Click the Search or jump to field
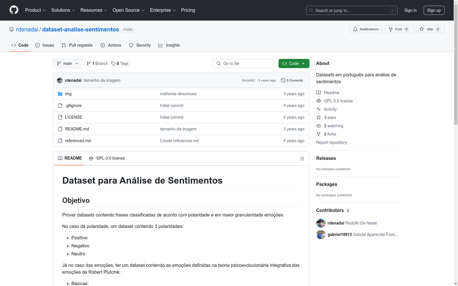This screenshot has width=458, height=286. click(x=352, y=10)
